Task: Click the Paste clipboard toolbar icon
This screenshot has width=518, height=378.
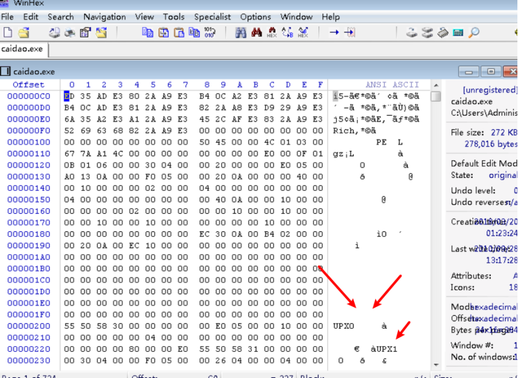Action: [179, 33]
